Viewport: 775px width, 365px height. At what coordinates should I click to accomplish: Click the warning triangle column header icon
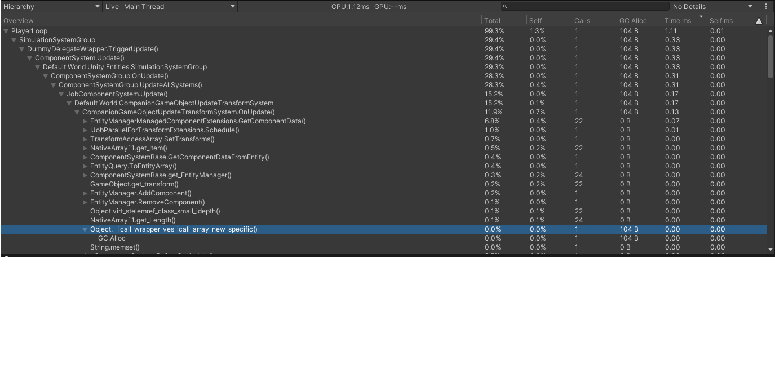(x=759, y=20)
